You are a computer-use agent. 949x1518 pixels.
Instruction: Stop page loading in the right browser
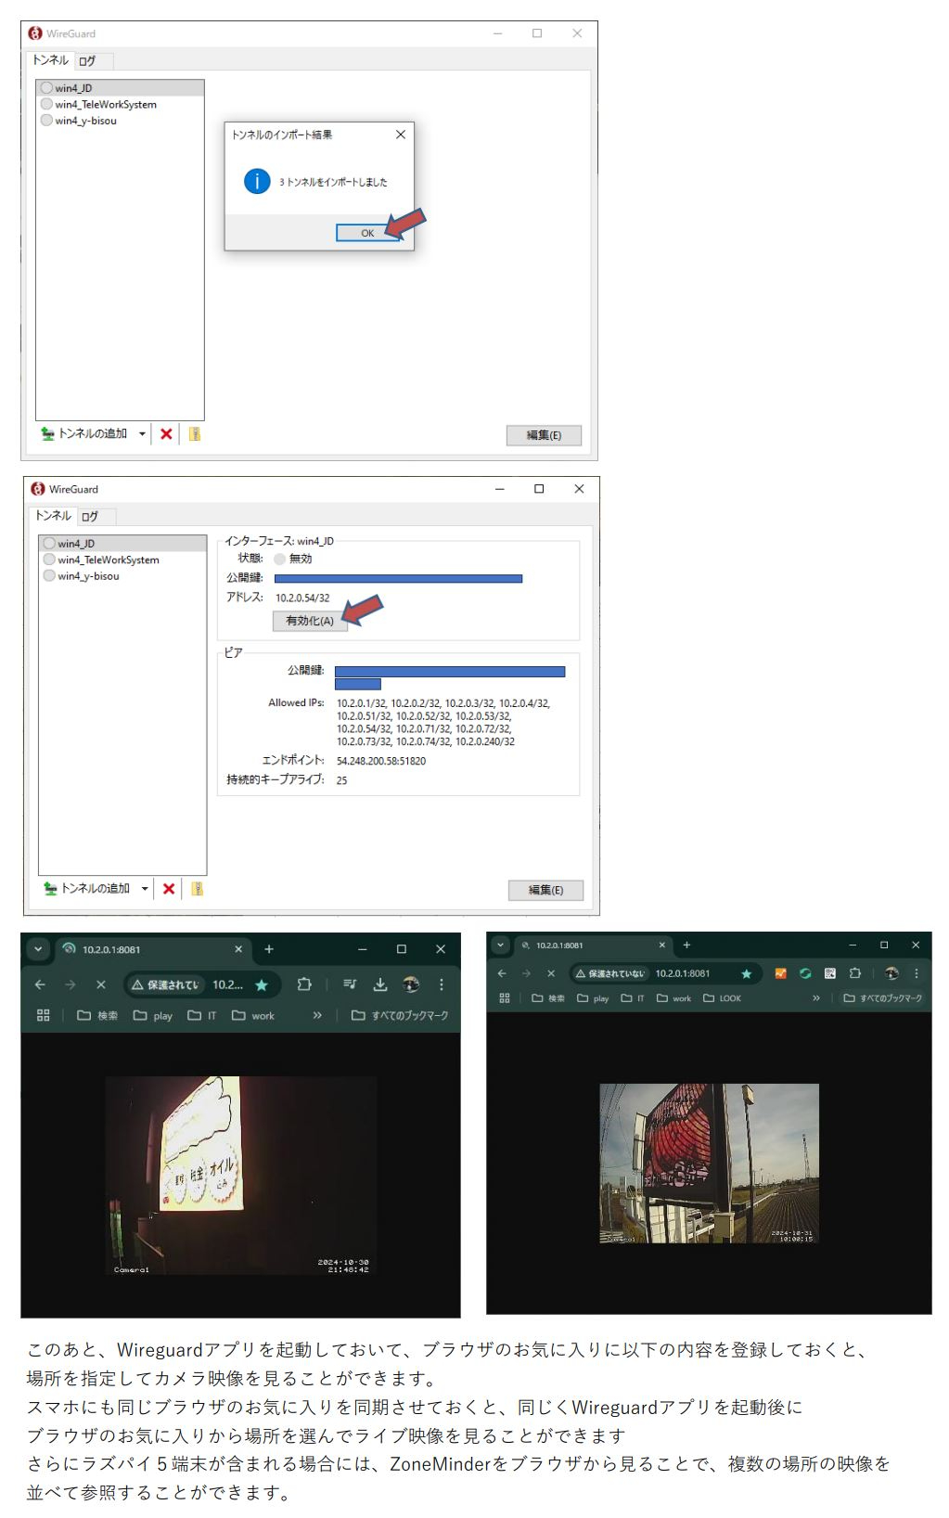click(551, 973)
